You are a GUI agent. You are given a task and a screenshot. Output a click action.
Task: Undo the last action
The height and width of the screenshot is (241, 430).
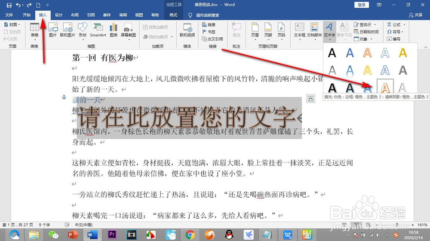[x=18, y=5]
